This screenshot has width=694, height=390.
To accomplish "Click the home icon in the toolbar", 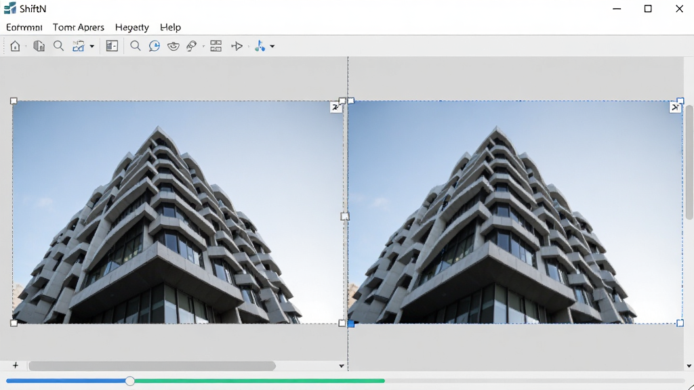I will 15,46.
